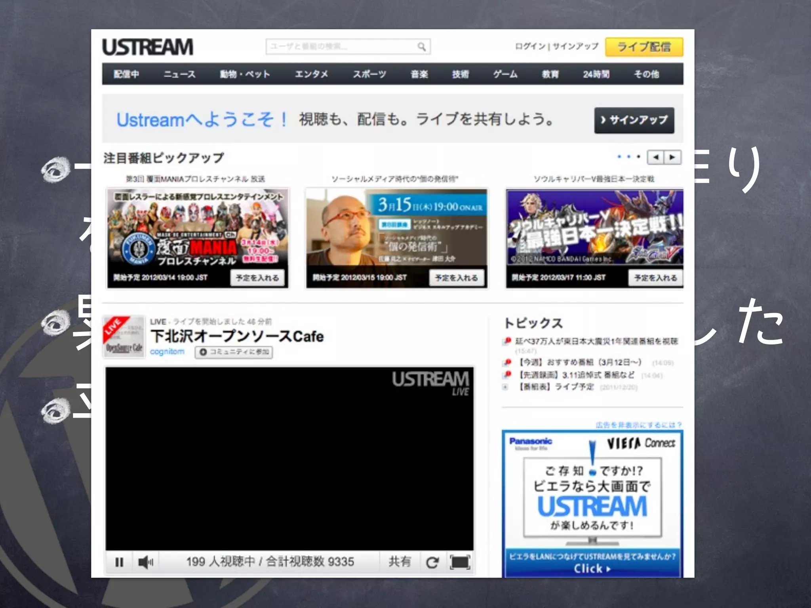811x608 pixels.
Task: Open the その他 navigation tab
Action: [x=647, y=74]
